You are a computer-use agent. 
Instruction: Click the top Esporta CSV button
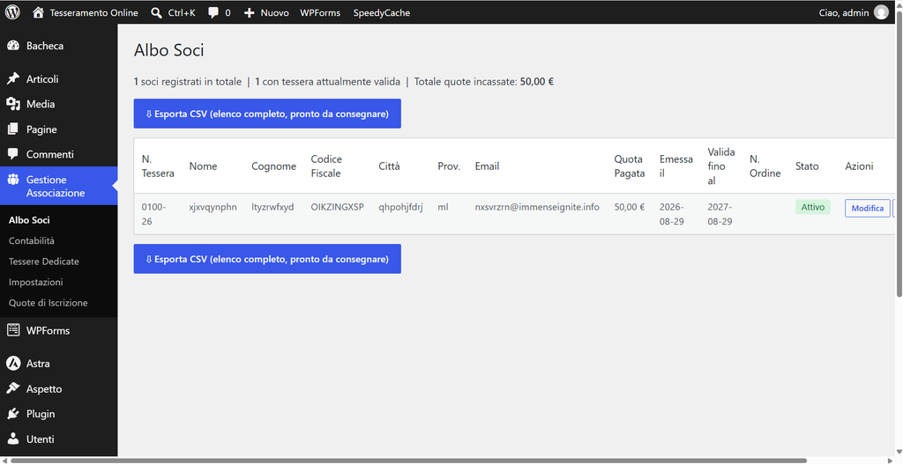pos(267,114)
